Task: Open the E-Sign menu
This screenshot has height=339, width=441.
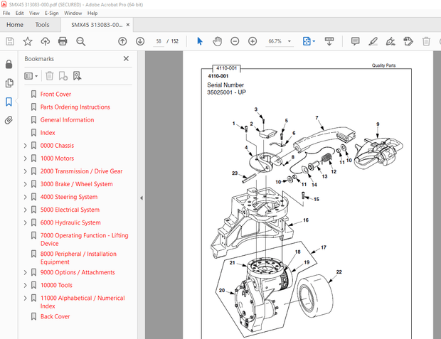Action: tap(52, 13)
